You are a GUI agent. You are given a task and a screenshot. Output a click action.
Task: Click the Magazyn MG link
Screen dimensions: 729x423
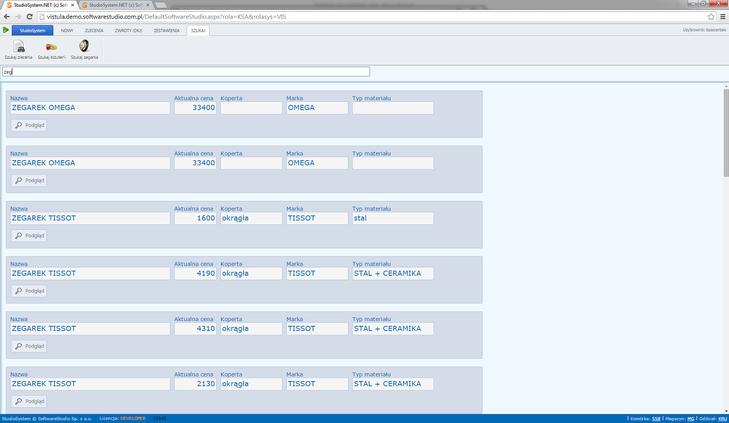tap(691, 419)
